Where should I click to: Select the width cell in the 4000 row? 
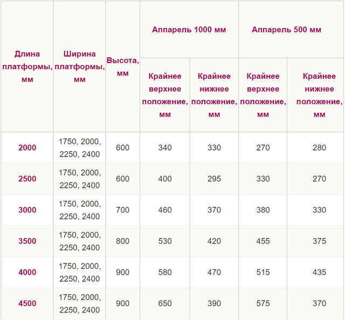click(79, 273)
